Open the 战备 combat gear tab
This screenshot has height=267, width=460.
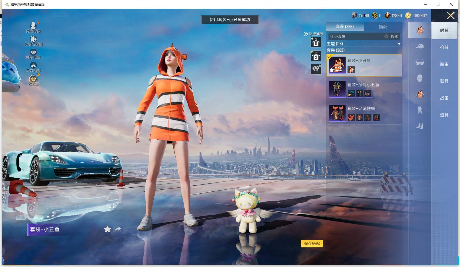[444, 98]
